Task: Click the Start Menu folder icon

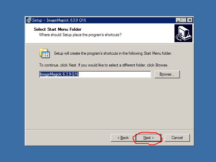Action: point(45,53)
